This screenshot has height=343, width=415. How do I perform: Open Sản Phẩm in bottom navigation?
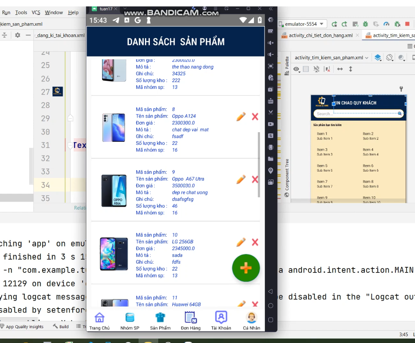(160, 321)
